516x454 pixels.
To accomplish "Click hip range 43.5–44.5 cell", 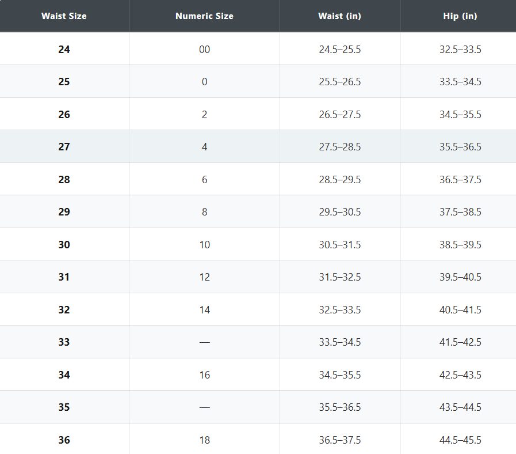I will point(460,407).
